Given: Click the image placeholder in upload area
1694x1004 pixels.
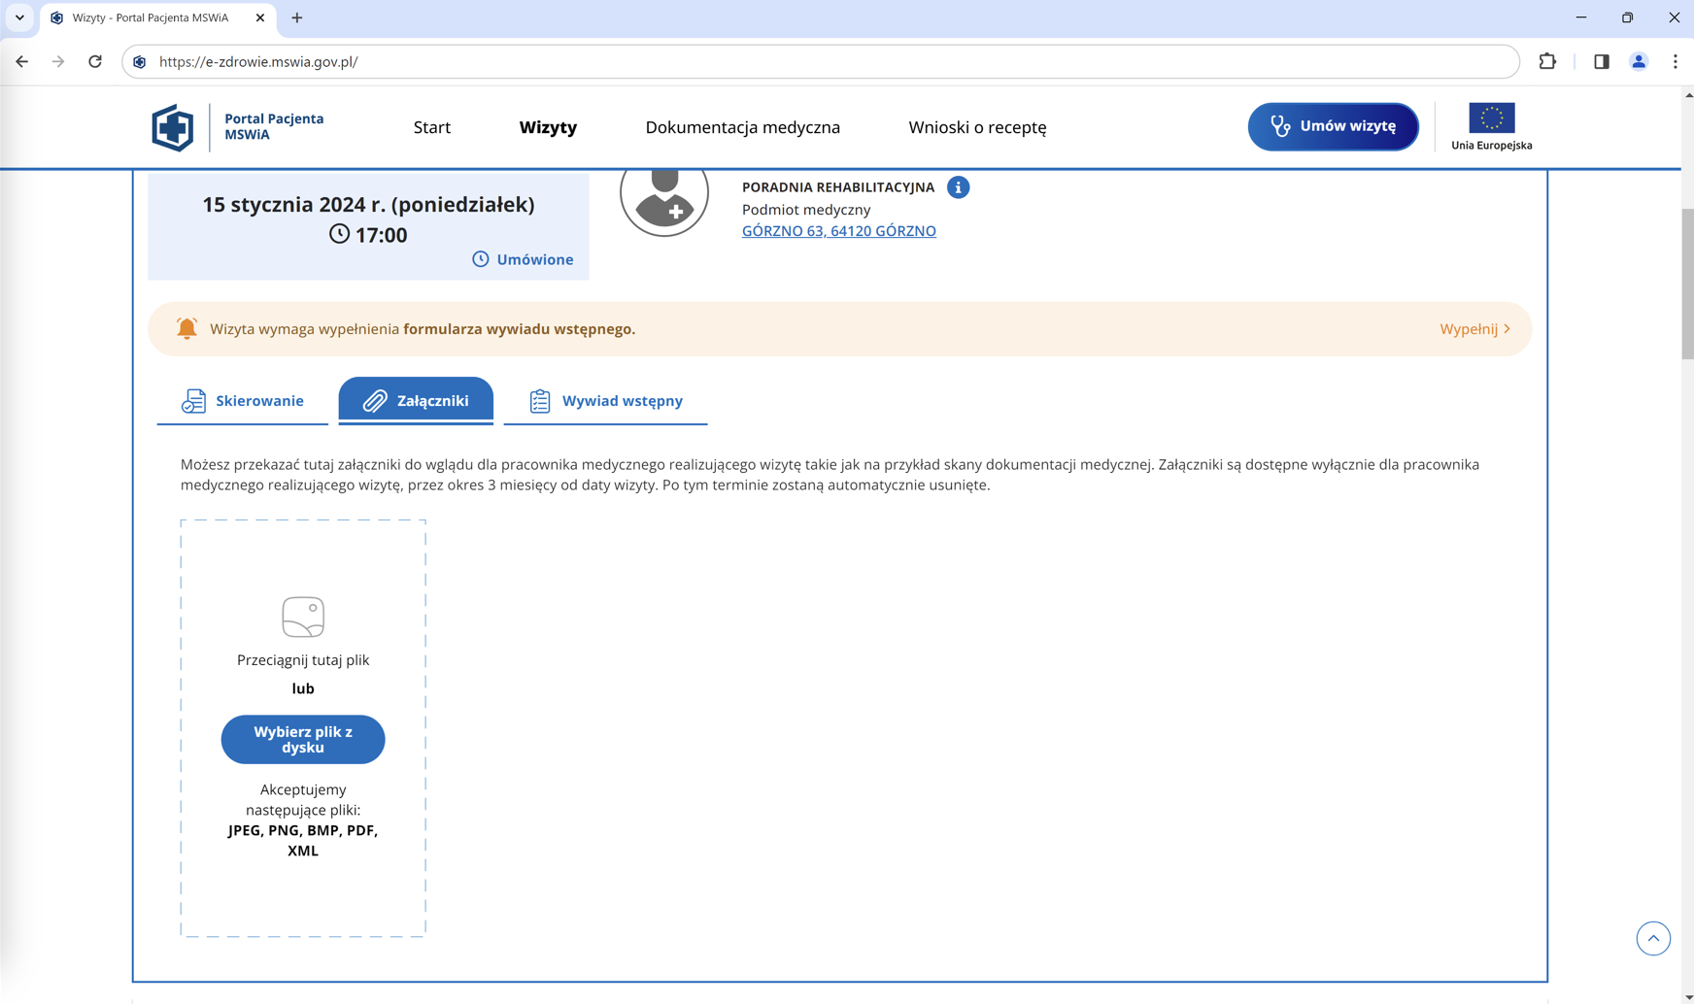Looking at the screenshot, I should 303,617.
